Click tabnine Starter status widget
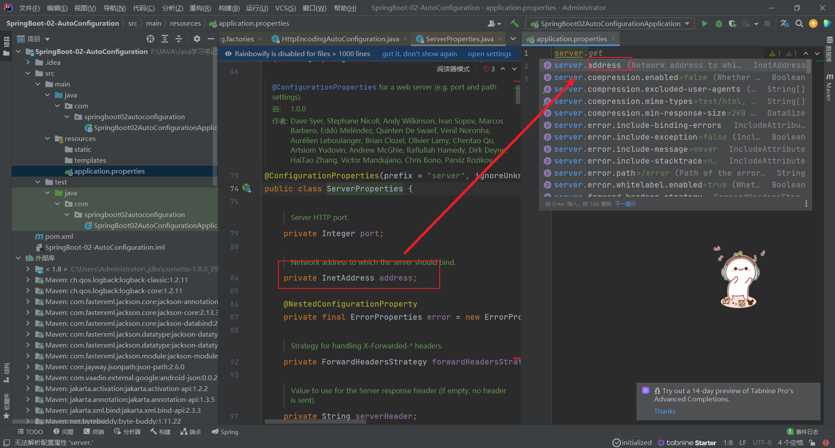Image resolution: width=835 pixels, height=448 pixels. pos(687,442)
